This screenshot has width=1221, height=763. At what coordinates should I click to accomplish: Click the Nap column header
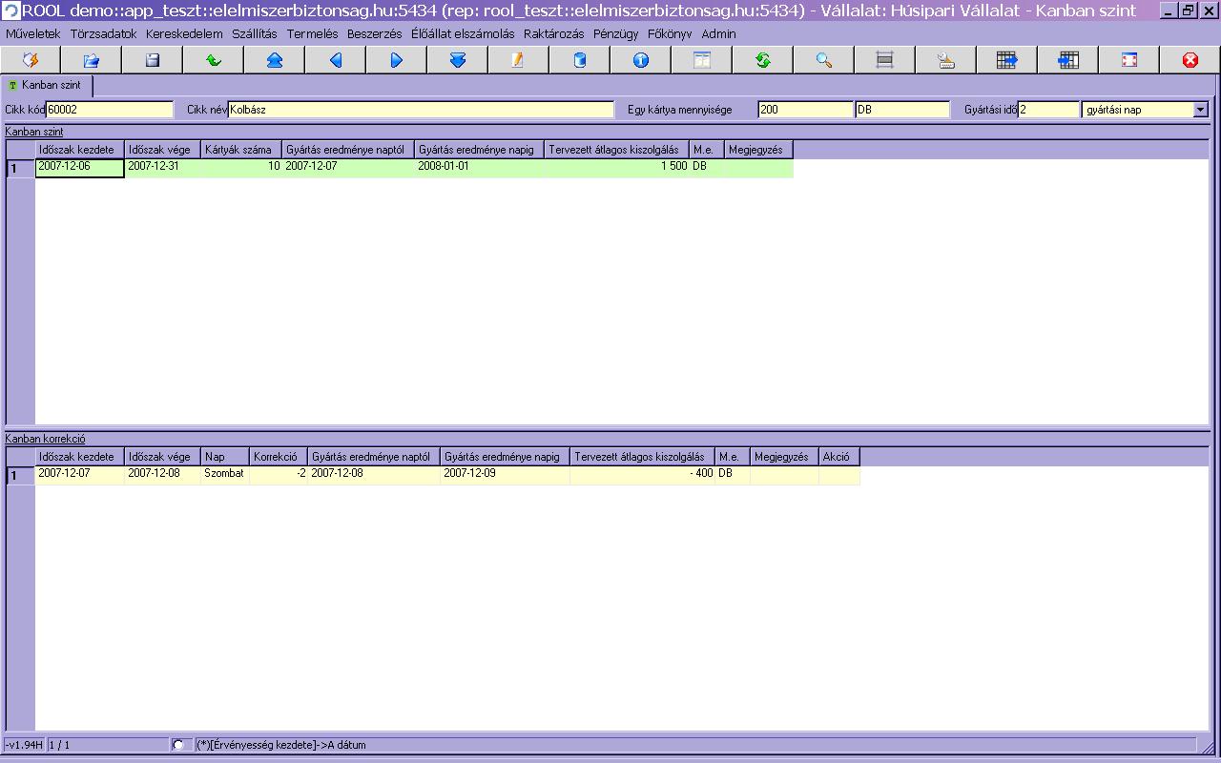225,457
